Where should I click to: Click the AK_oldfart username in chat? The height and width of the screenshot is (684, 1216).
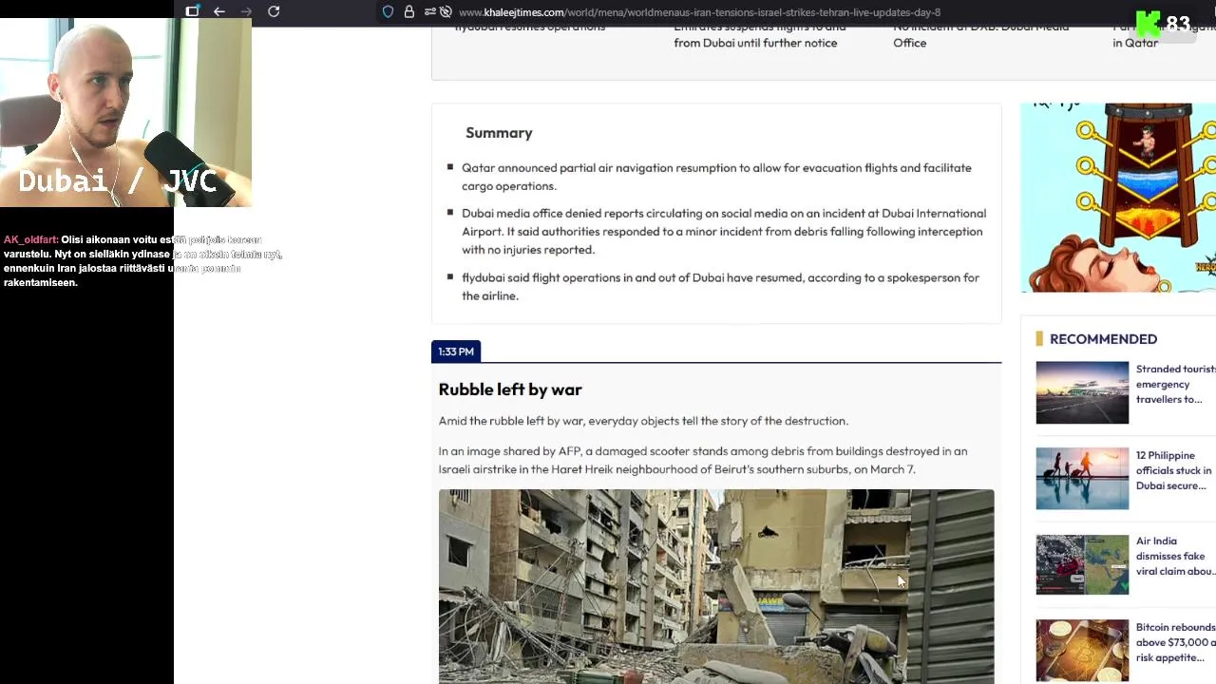30,240
